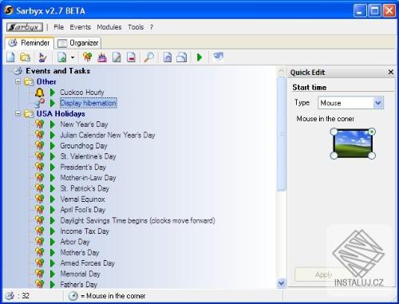The image size is (399, 304).
Task: Click the eye icon in toolbar
Action: tap(218, 57)
